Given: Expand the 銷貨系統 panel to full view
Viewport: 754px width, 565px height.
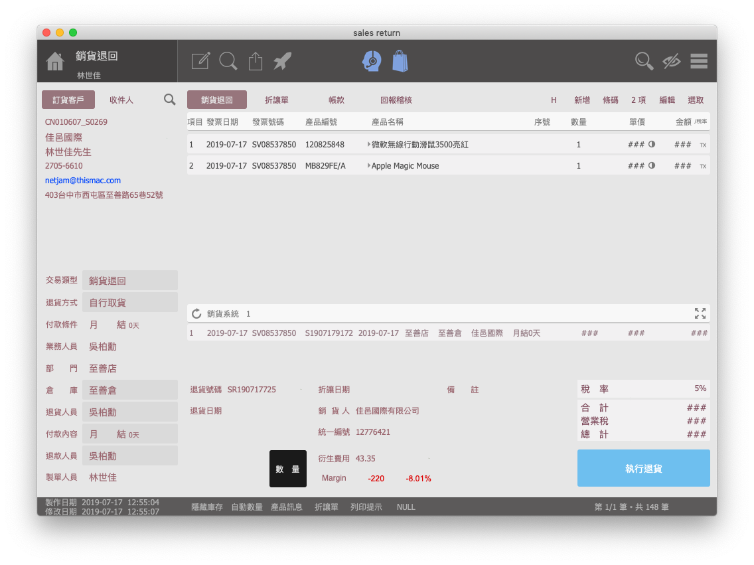Looking at the screenshot, I should [x=700, y=313].
